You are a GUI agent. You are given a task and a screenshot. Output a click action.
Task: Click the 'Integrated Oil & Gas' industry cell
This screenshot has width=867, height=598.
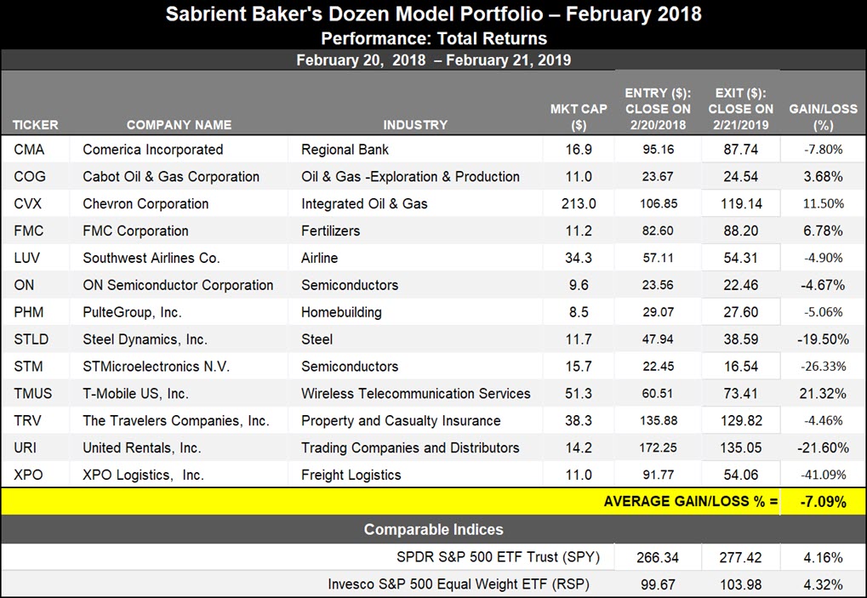(364, 203)
